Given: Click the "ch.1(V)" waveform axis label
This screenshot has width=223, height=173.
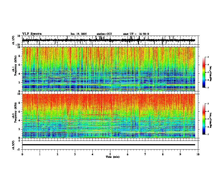Looking at the screenshot, I should click(13, 40).
